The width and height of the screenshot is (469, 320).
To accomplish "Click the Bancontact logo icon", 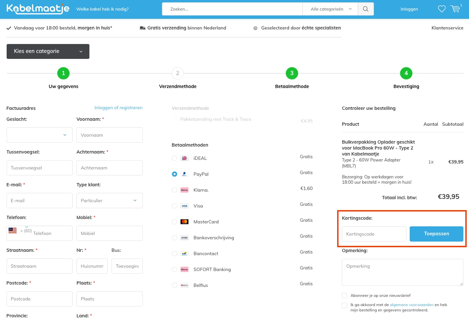I will [x=184, y=253].
